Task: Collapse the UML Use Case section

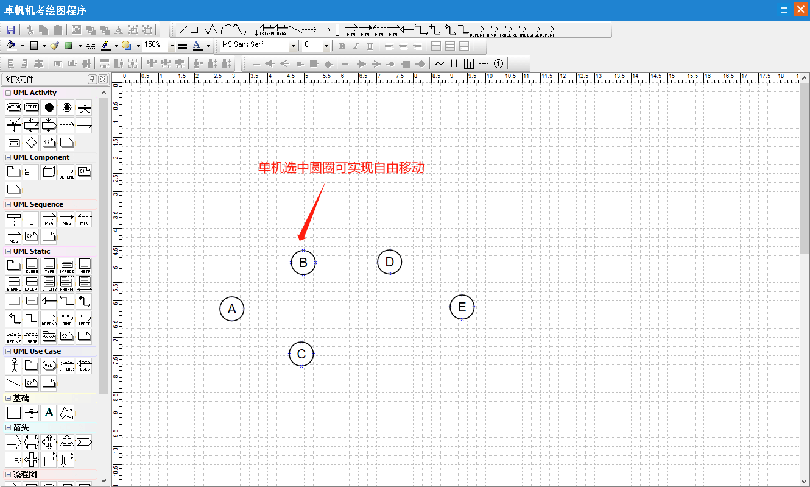Action: (x=8, y=352)
